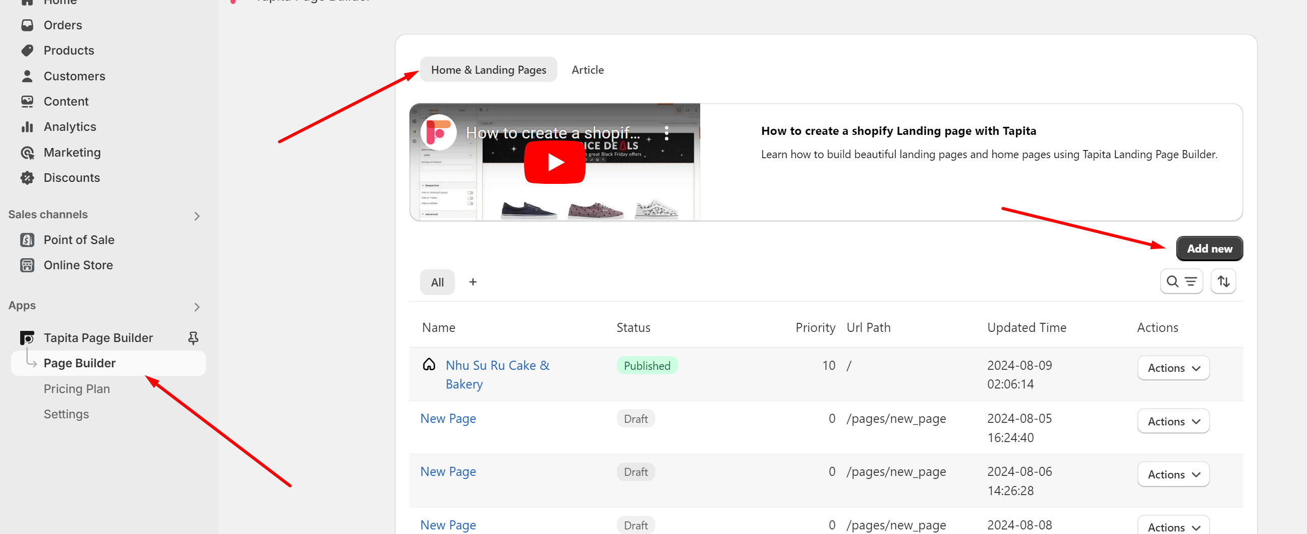1307x534 pixels.
Task: Click the 2024-08-06 14:26:28 timestamp
Action: (x=1019, y=481)
